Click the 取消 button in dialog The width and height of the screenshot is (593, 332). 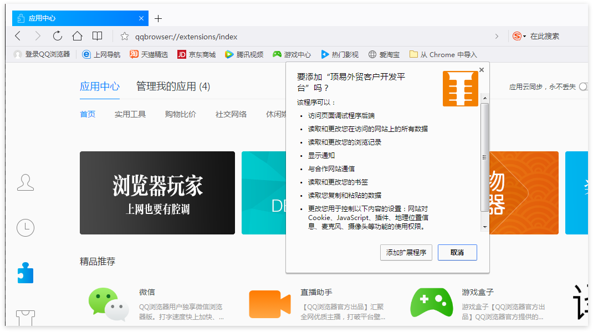(457, 253)
